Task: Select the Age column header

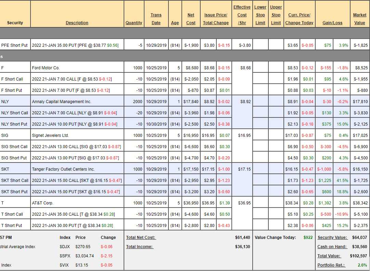Action: 175,23
